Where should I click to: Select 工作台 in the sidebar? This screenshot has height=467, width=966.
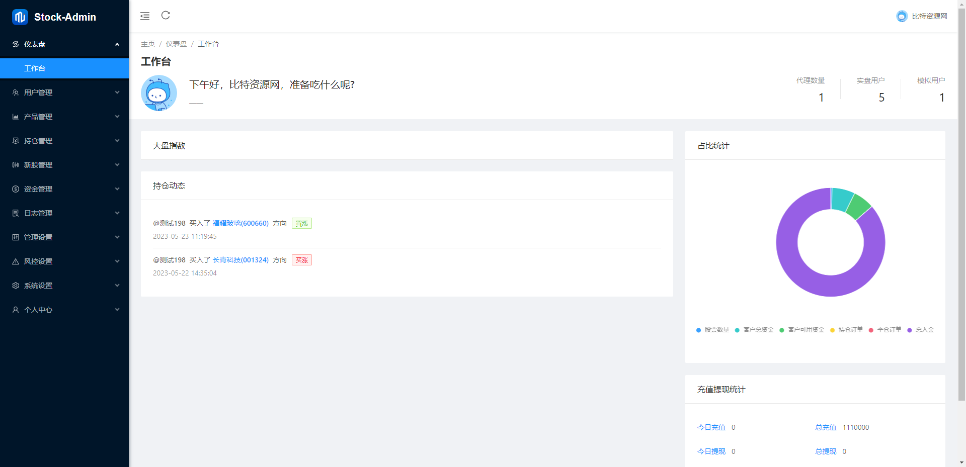tap(35, 68)
